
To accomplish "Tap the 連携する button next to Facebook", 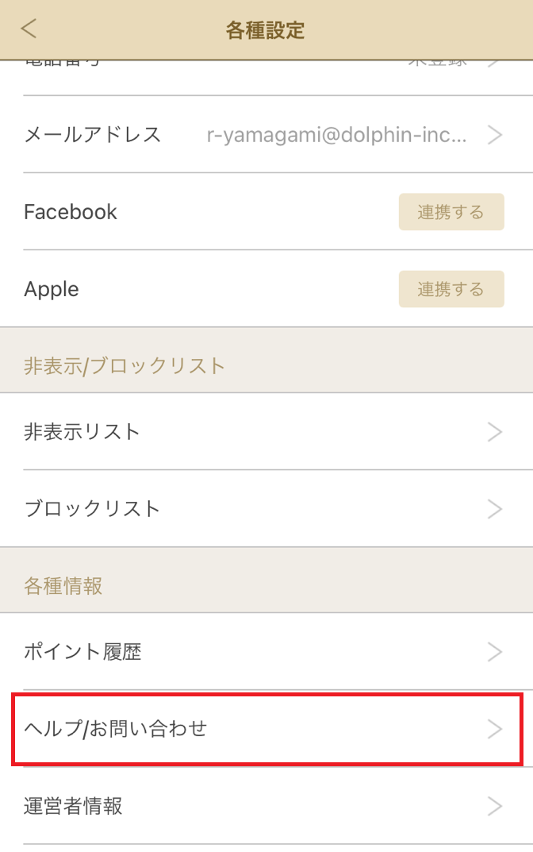I will [451, 212].
